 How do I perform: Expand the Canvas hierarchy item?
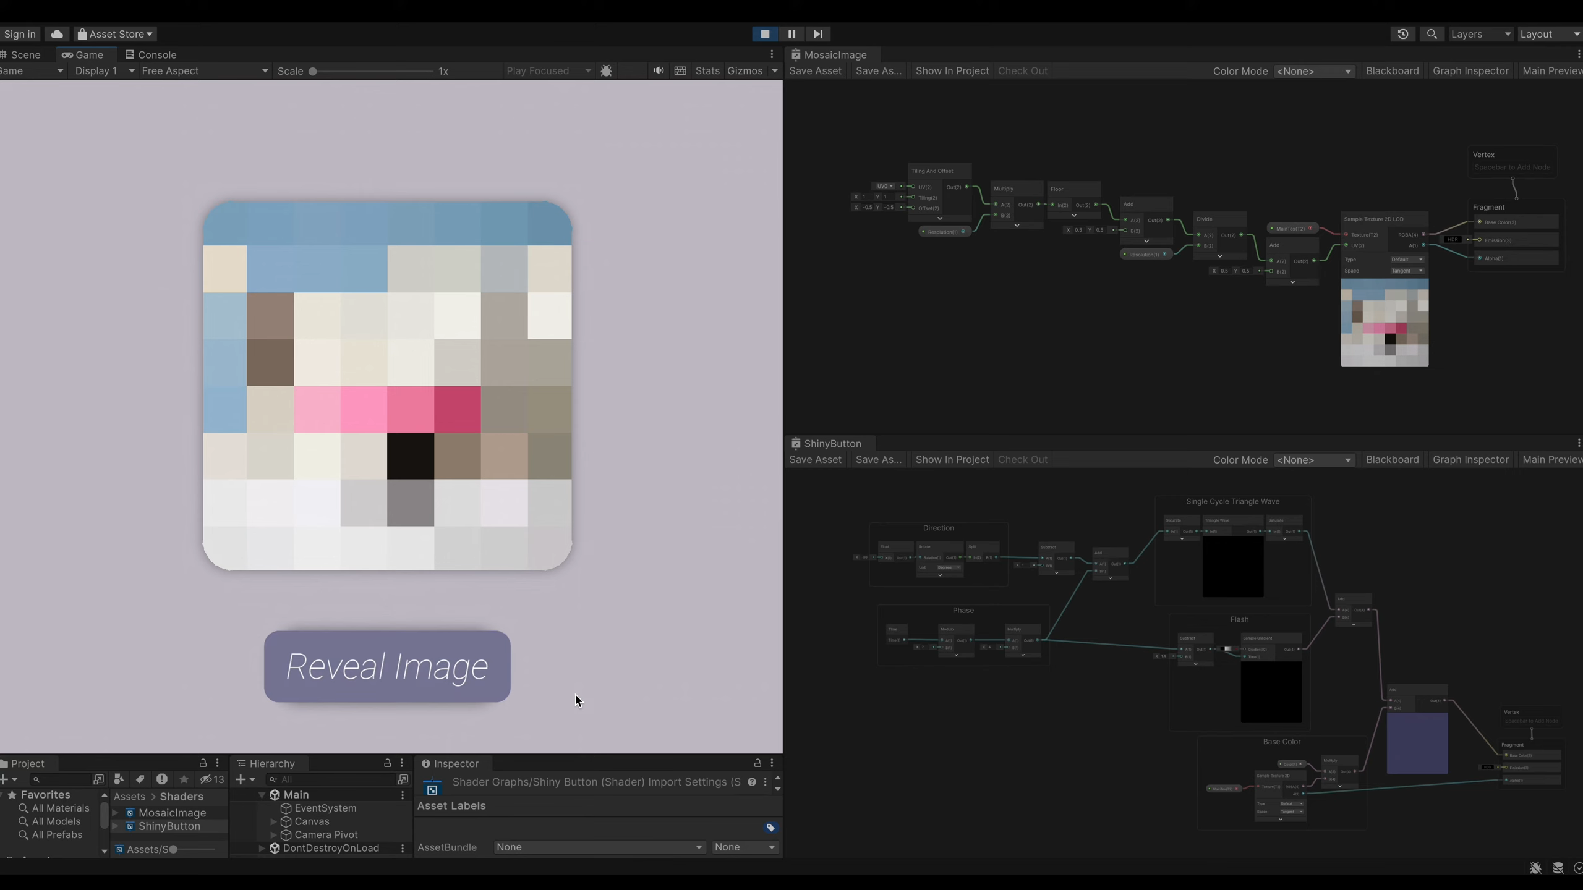(x=274, y=821)
